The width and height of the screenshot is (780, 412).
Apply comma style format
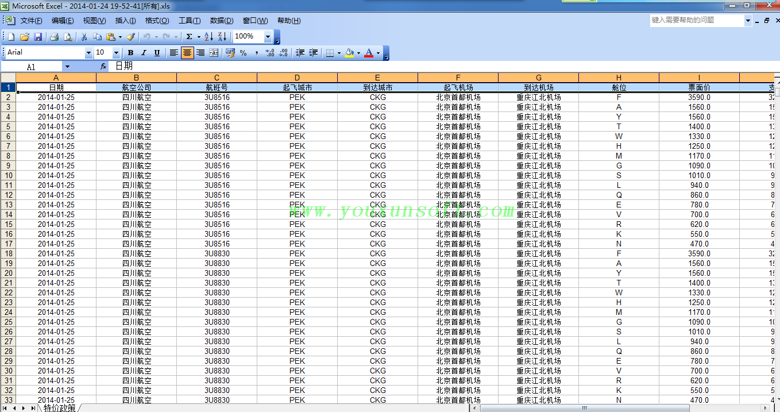tap(257, 53)
